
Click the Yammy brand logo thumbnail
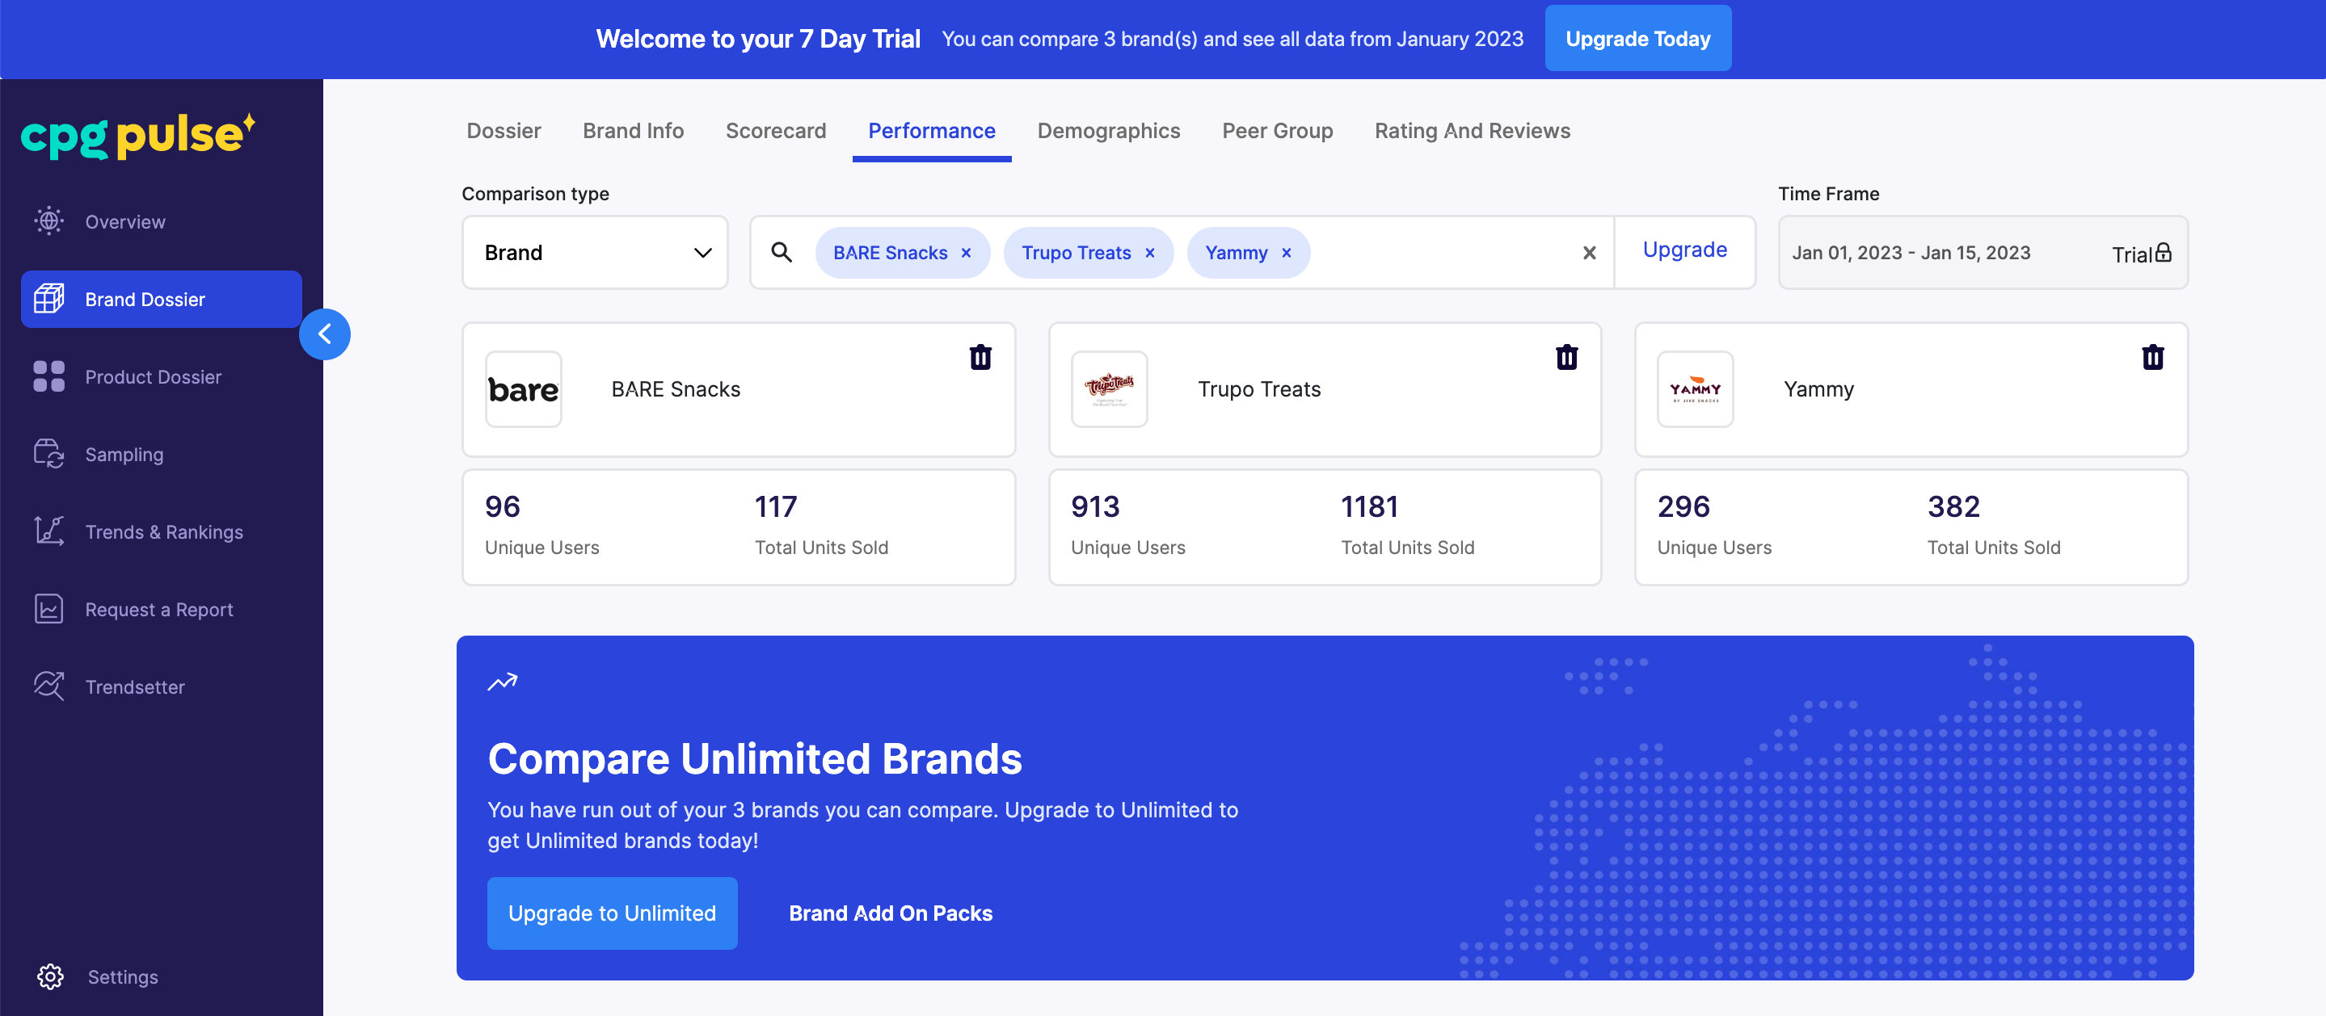pyautogui.click(x=1694, y=389)
